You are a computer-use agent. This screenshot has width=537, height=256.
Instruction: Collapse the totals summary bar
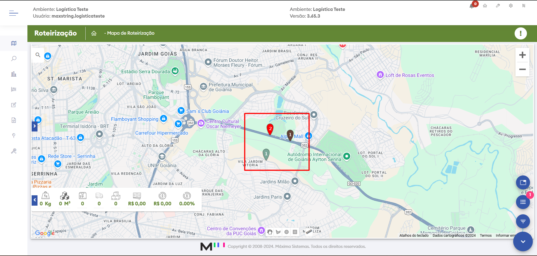click(x=34, y=200)
